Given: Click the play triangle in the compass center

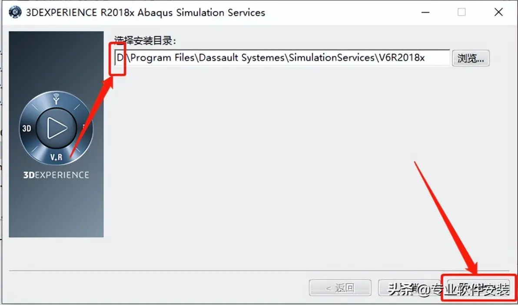Looking at the screenshot, I should point(57,128).
